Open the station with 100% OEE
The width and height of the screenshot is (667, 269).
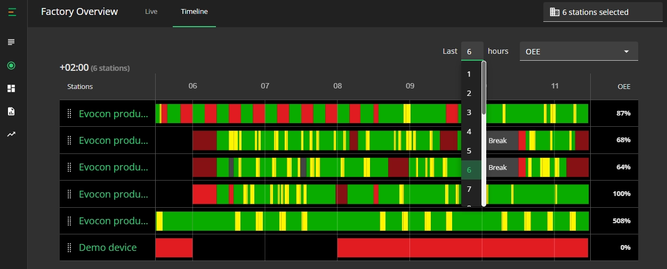coord(113,194)
